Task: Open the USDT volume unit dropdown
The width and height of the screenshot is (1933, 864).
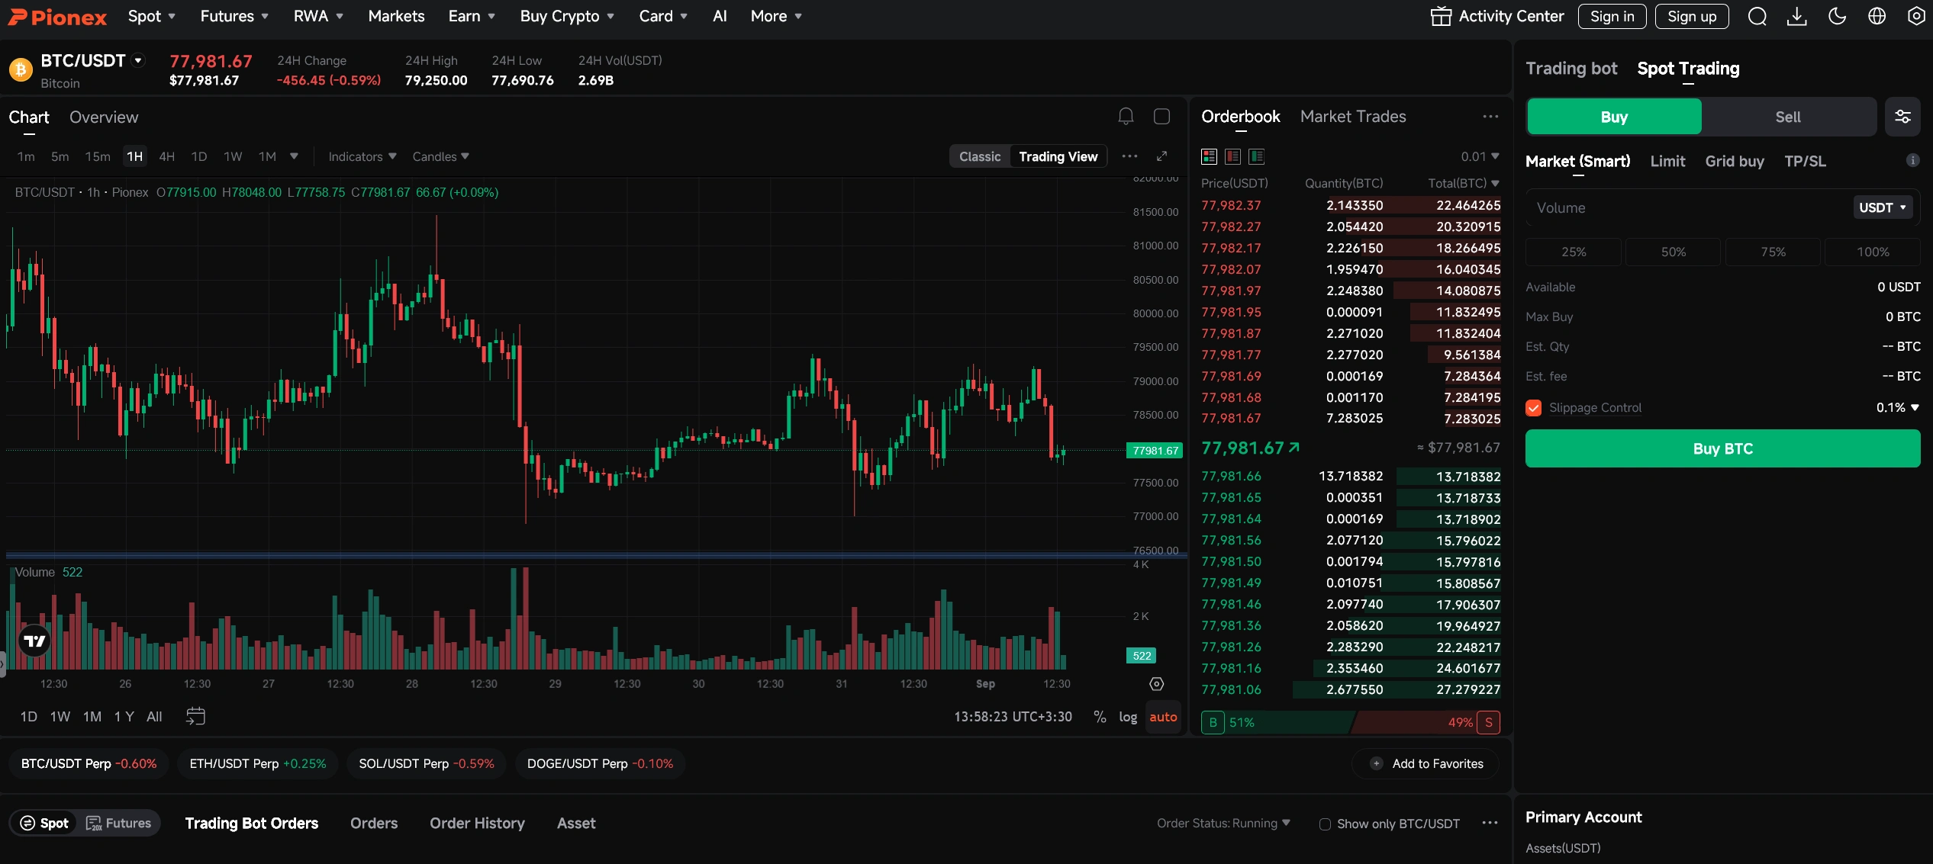Action: click(1883, 207)
